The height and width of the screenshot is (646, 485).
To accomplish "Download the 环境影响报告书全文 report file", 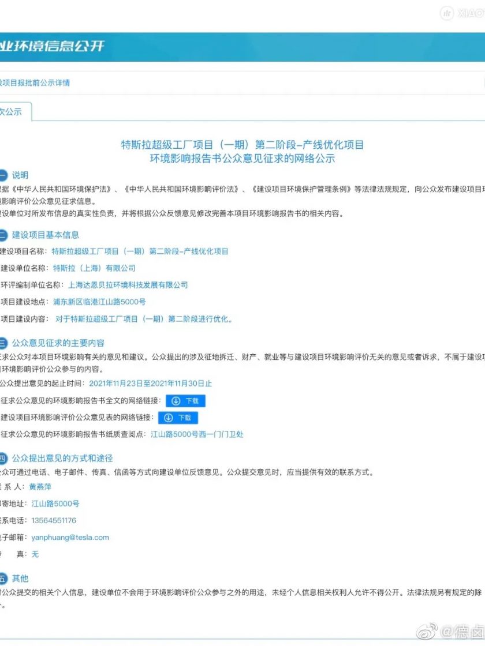I will [x=185, y=401].
